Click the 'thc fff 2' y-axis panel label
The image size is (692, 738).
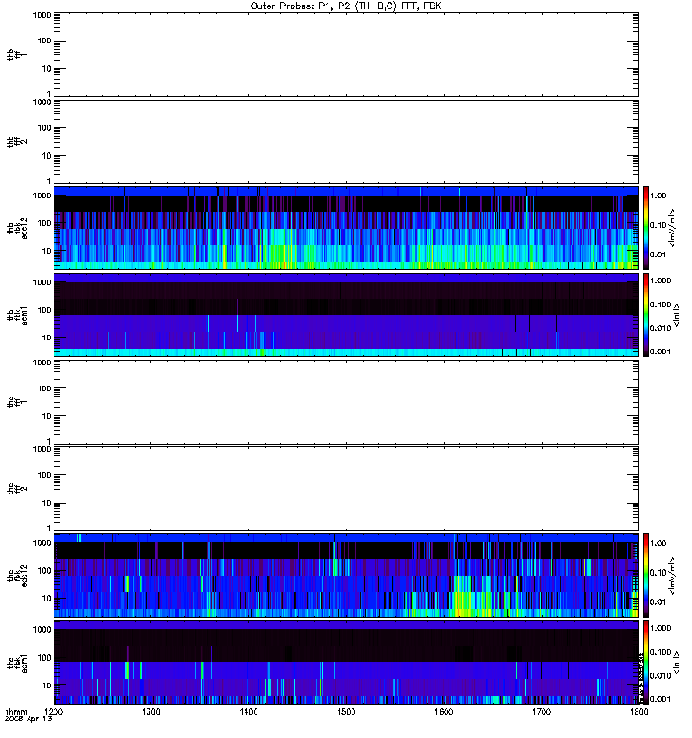[x=18, y=489]
